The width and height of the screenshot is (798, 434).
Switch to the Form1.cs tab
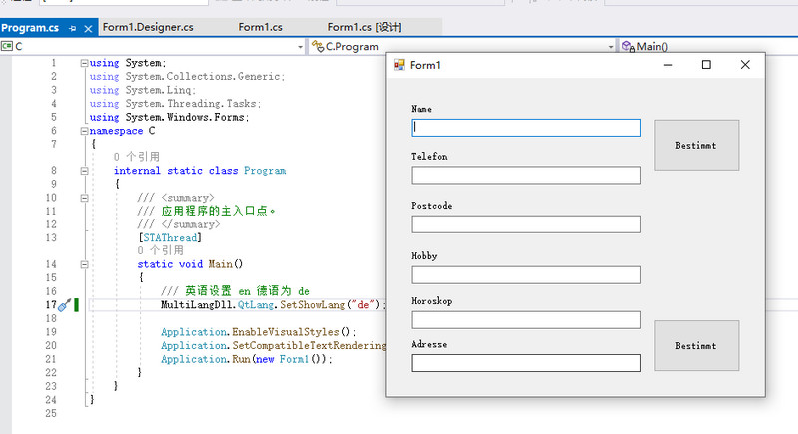(x=260, y=28)
